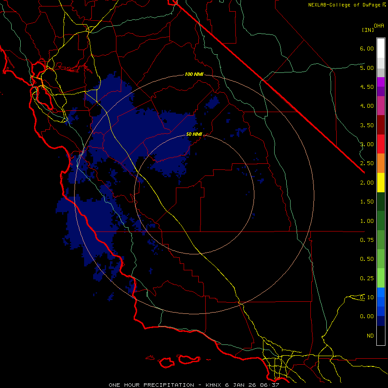
Task: Click the 100 NMI range ring label
Action: [194, 74]
